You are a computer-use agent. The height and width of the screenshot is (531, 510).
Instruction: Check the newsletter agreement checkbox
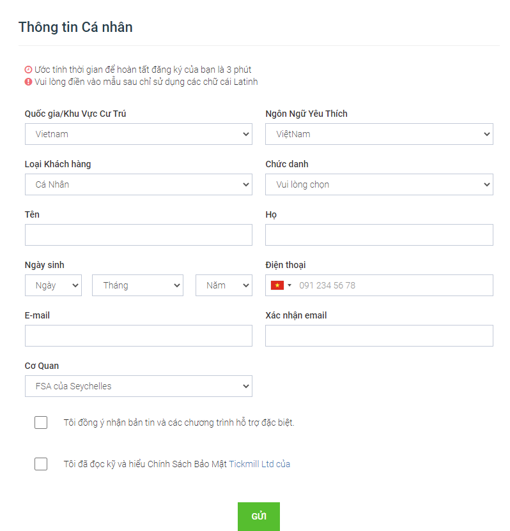[41, 423]
